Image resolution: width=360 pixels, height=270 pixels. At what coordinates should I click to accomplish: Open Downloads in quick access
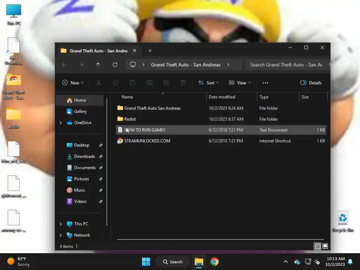pos(84,156)
